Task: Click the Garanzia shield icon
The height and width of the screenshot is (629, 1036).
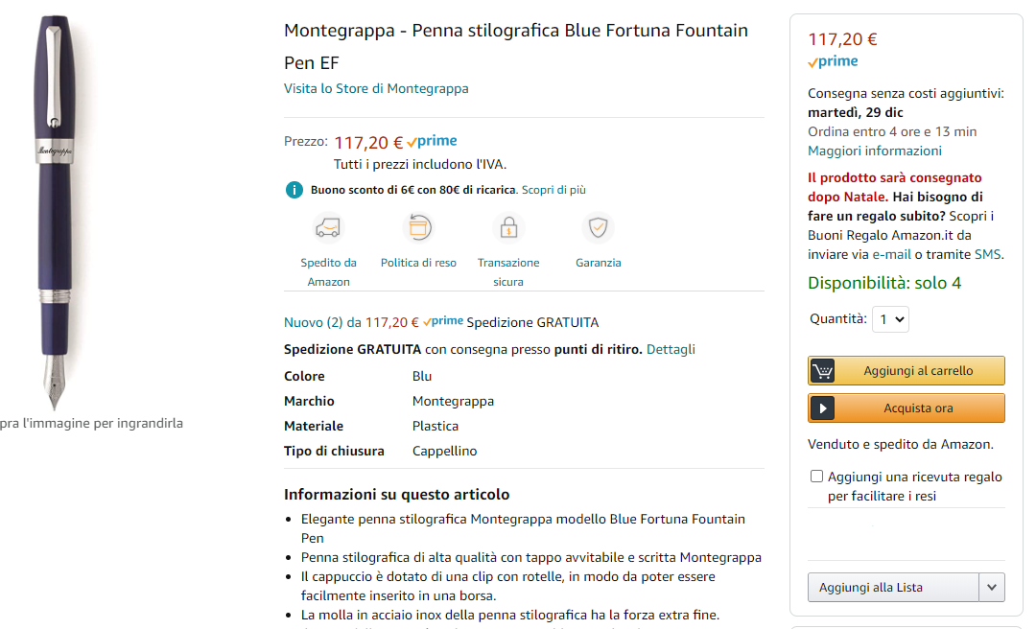Action: click(x=599, y=228)
